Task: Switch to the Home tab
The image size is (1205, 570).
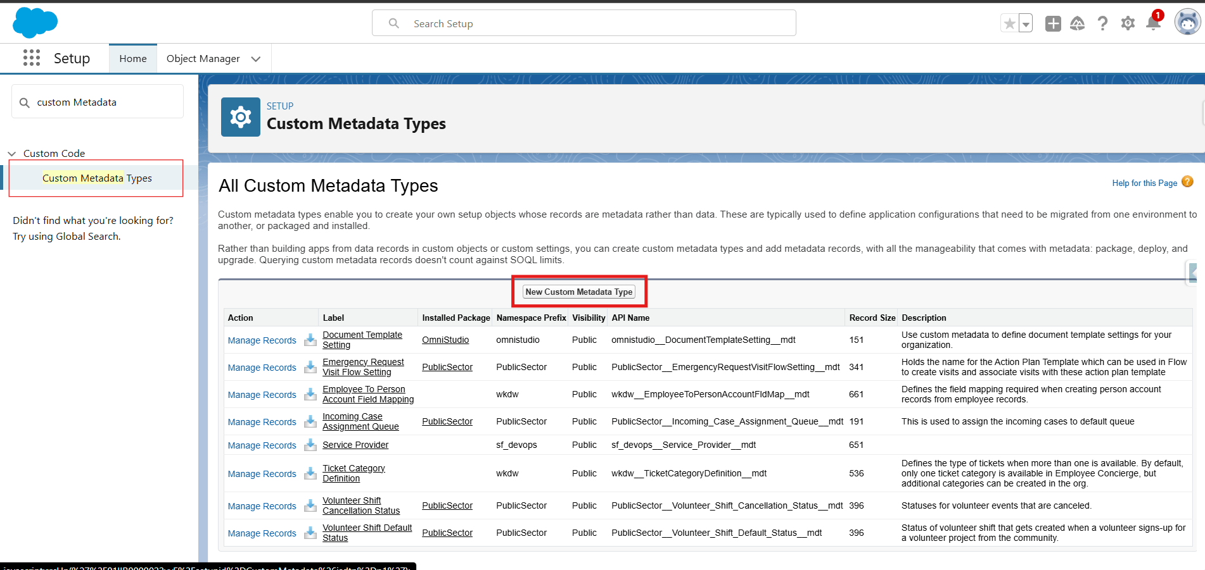Action: tap(133, 58)
